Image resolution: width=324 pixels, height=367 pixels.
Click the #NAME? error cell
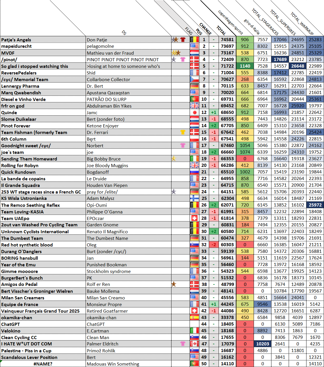pyautogui.click(x=43, y=364)
